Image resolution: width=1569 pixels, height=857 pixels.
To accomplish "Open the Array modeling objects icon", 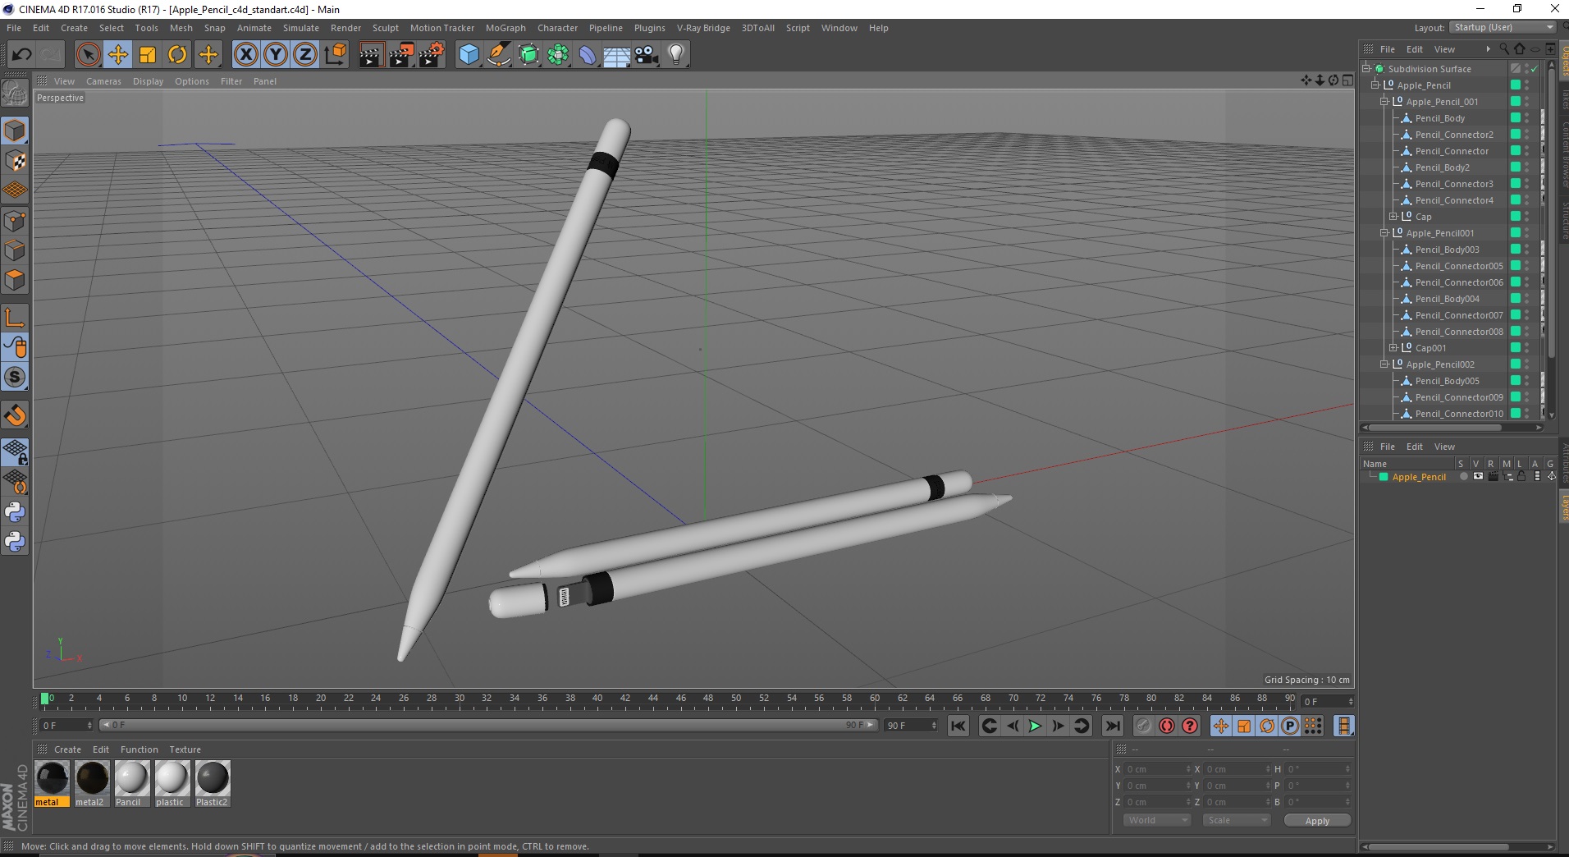I will (x=558, y=55).
